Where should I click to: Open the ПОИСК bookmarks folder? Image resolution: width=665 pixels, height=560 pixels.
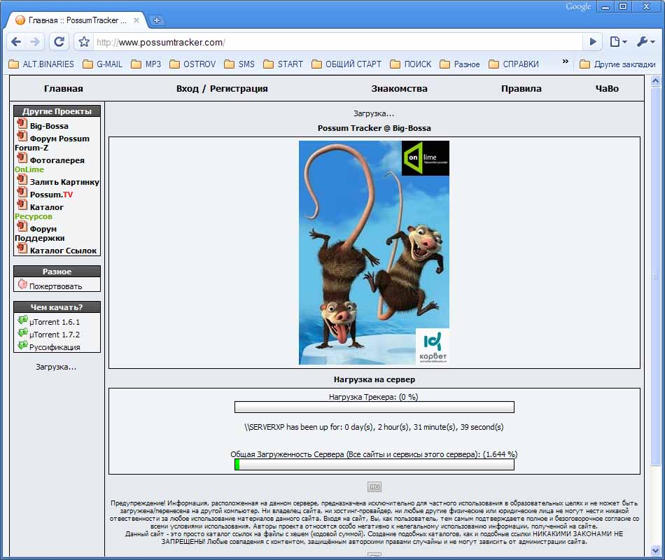(411, 64)
